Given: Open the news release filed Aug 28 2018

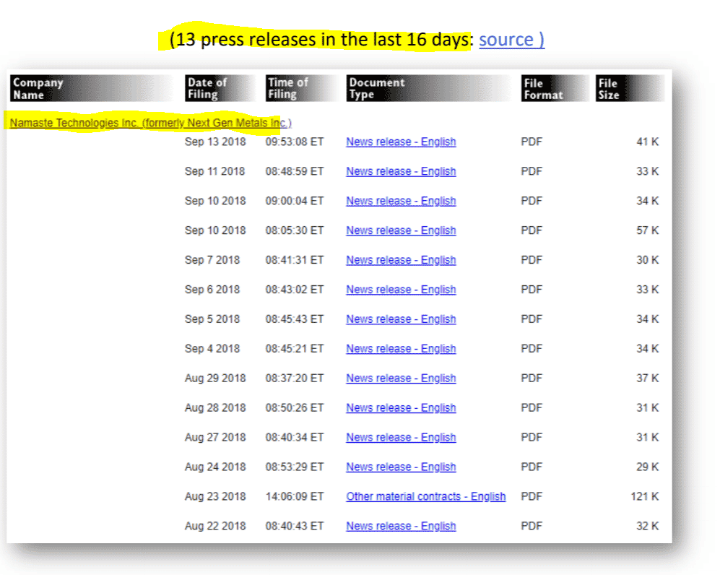Looking at the screenshot, I should click(x=401, y=408).
